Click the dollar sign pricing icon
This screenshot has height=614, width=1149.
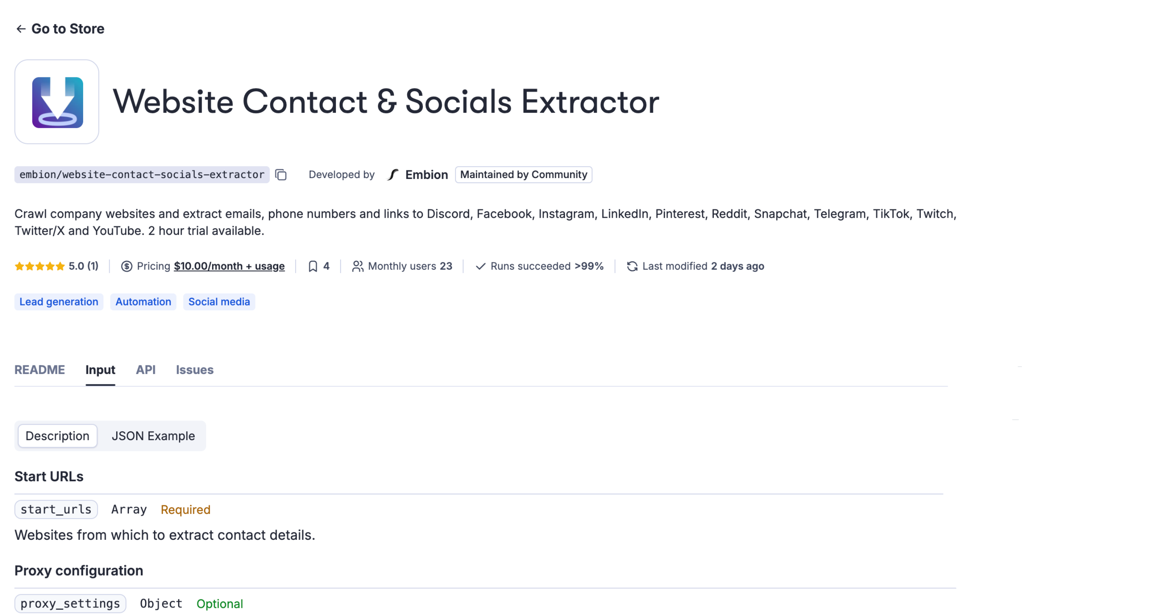point(127,266)
